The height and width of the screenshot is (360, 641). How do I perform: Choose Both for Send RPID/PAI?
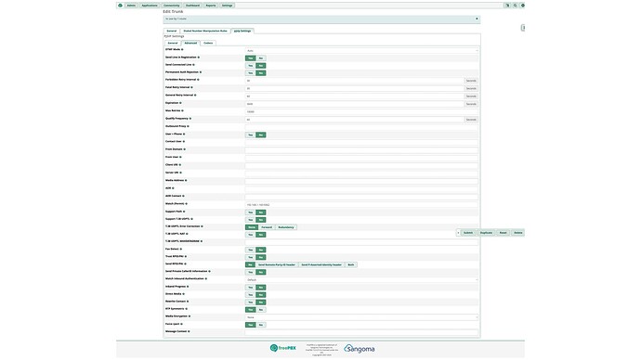(351, 265)
